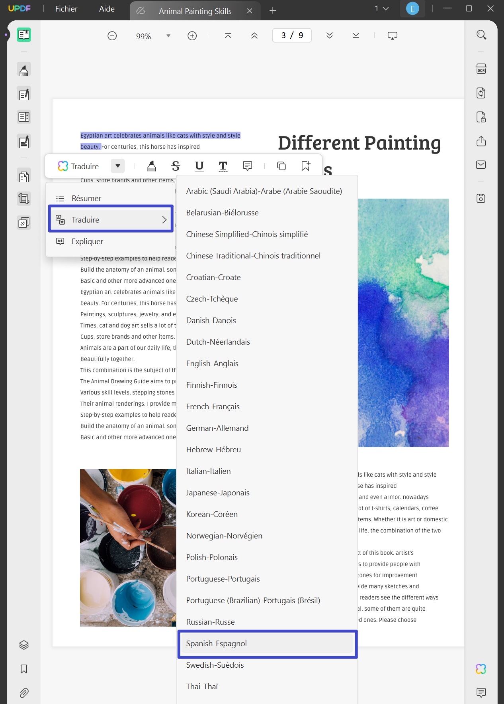Viewport: 504px width, 704px height.
Task: Select Italian-Italien language
Action: tap(267, 471)
